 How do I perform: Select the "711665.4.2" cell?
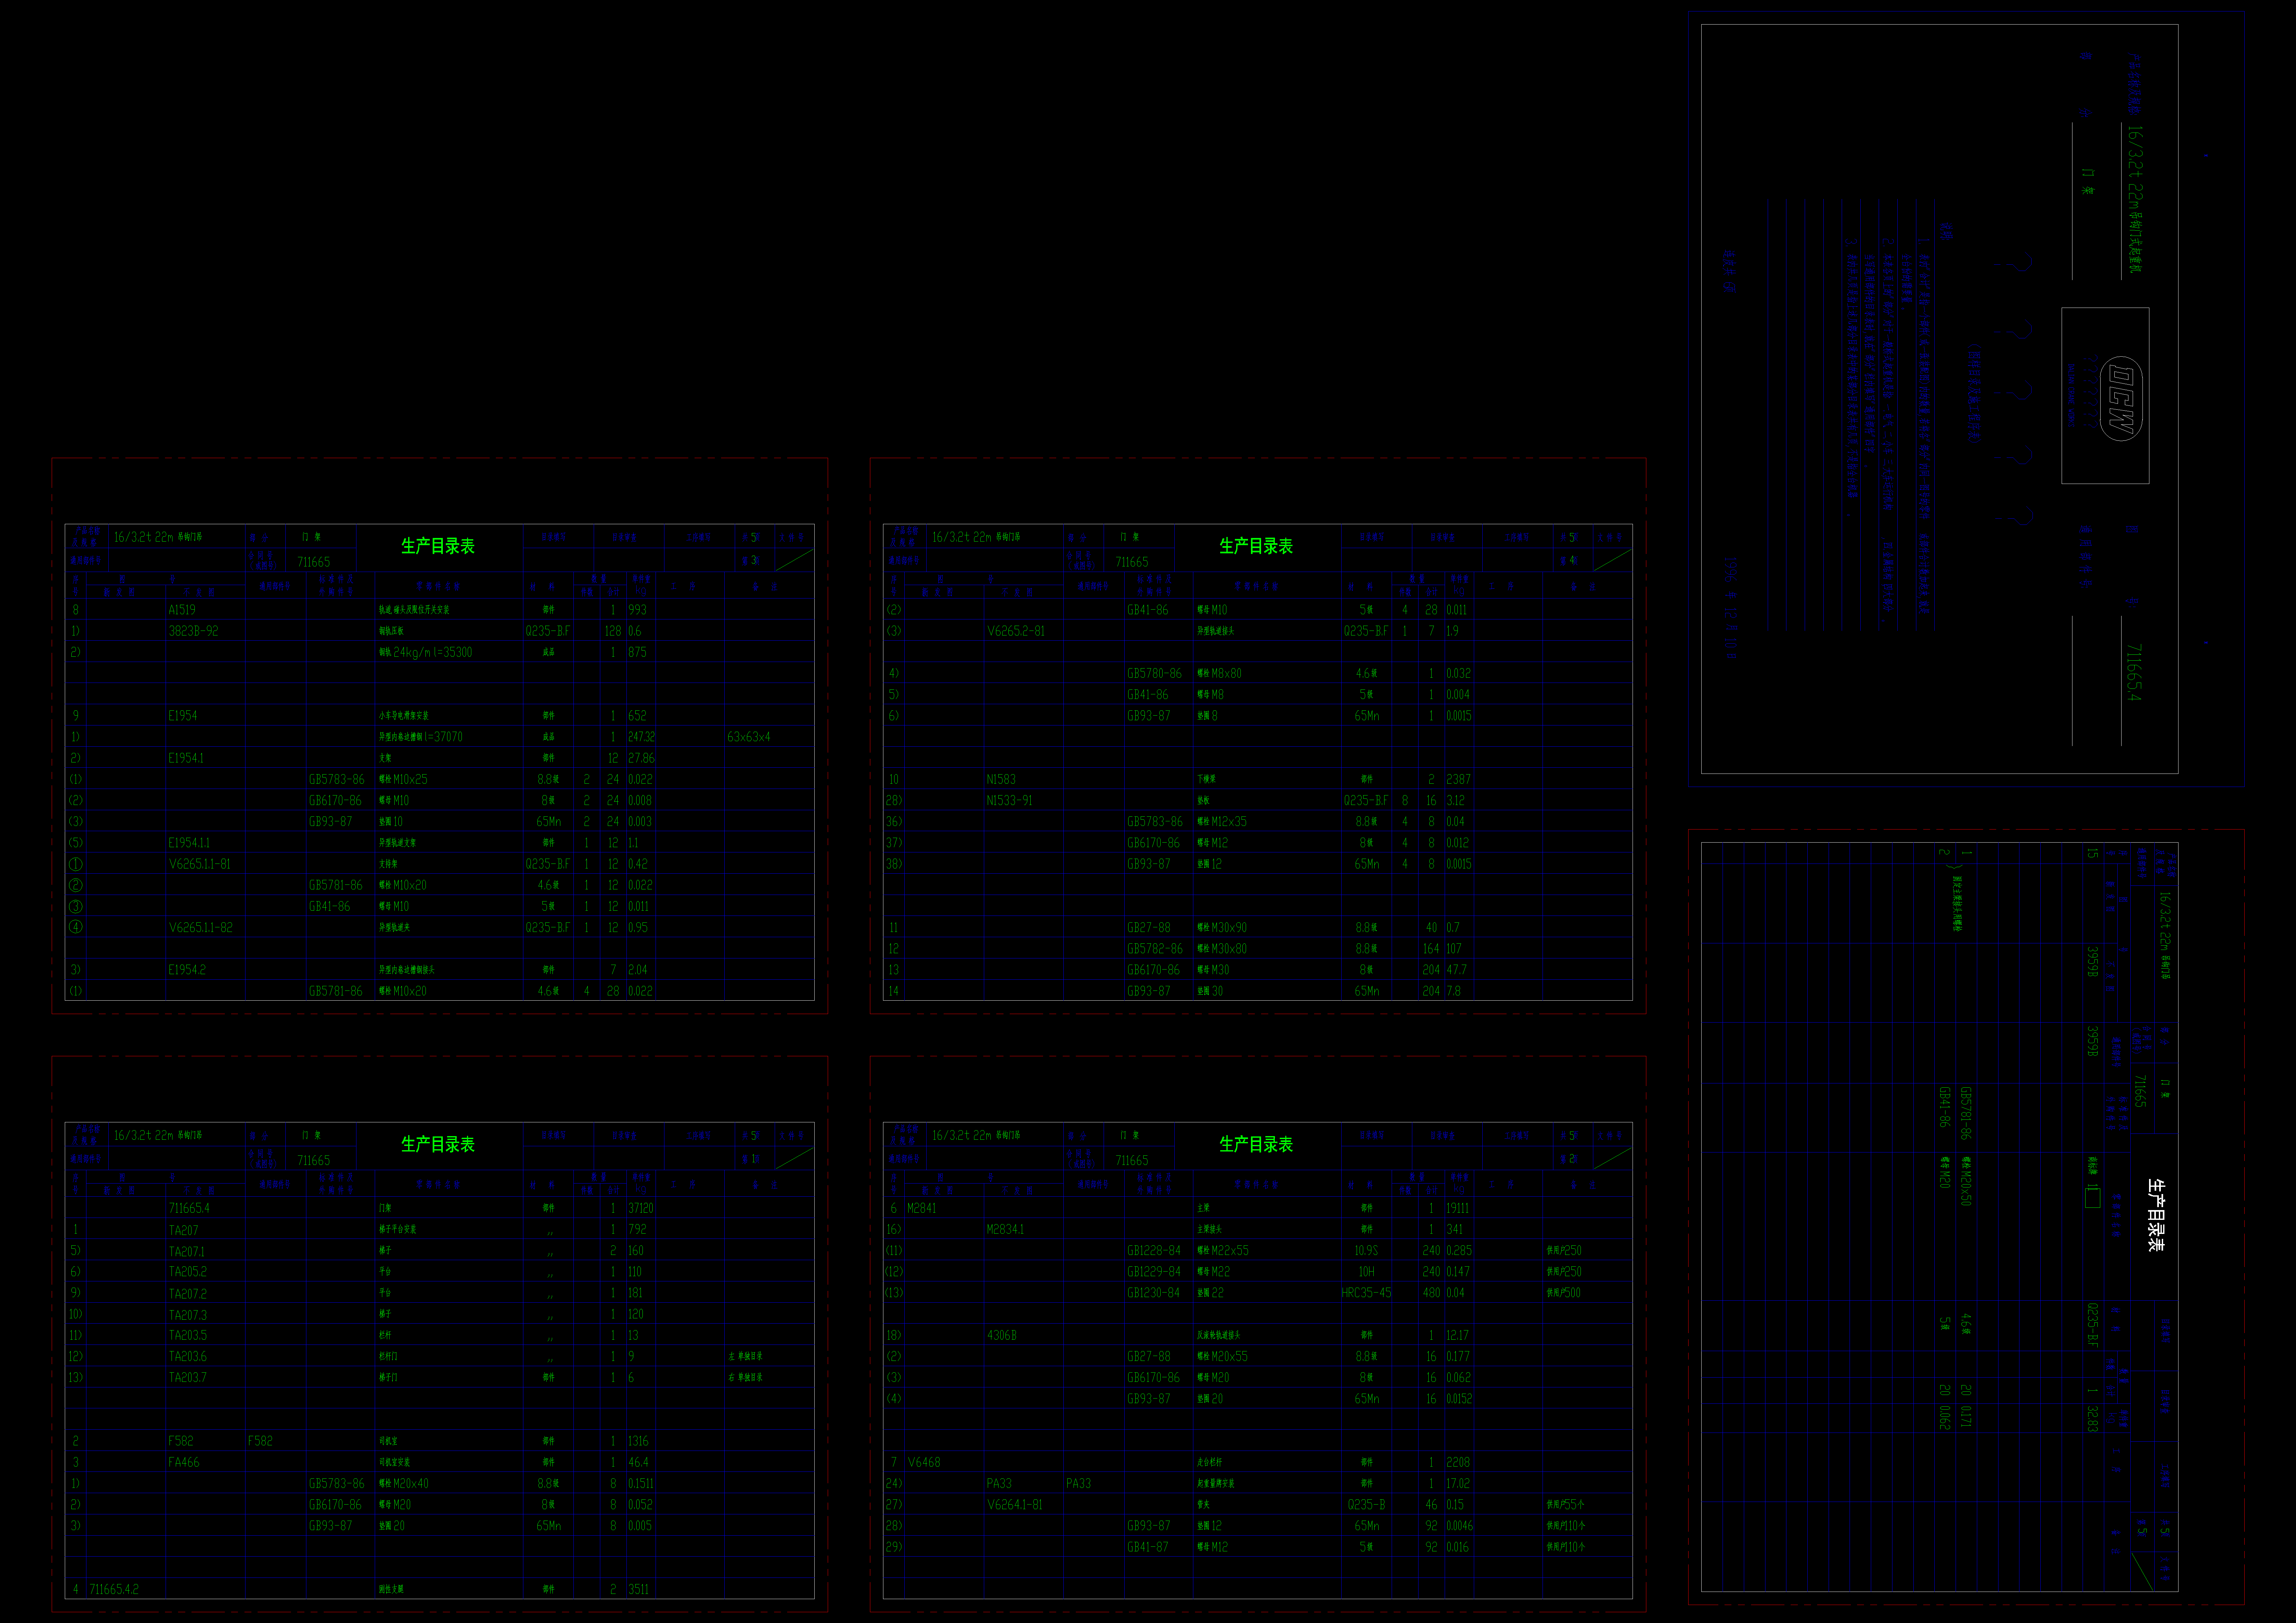[114, 1589]
